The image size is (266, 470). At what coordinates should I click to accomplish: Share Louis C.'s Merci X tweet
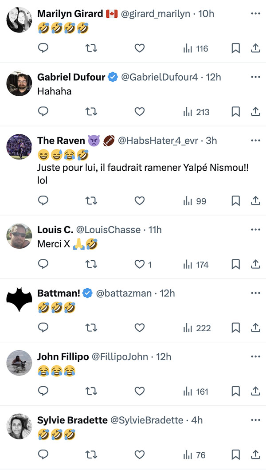[x=255, y=265]
